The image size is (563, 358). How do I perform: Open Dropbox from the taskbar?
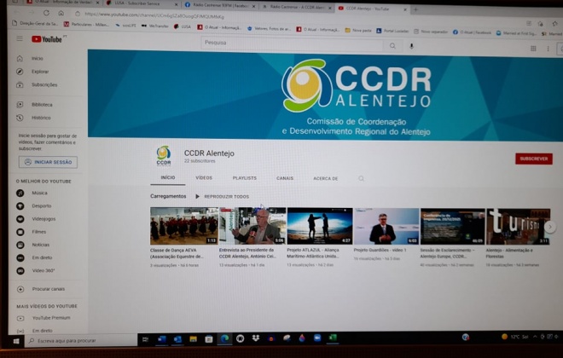coord(256,338)
